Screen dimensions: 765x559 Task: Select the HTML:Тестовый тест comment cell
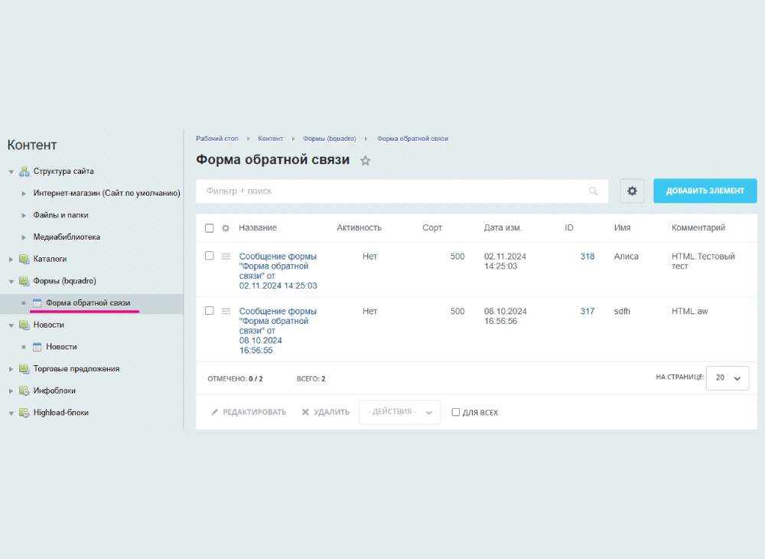pyautogui.click(x=703, y=261)
